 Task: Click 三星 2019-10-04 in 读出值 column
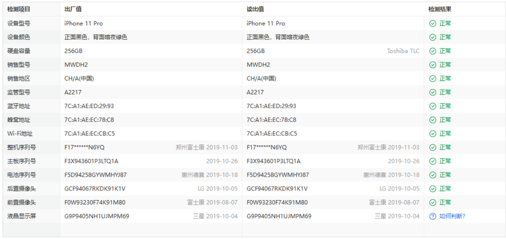(x=397, y=216)
